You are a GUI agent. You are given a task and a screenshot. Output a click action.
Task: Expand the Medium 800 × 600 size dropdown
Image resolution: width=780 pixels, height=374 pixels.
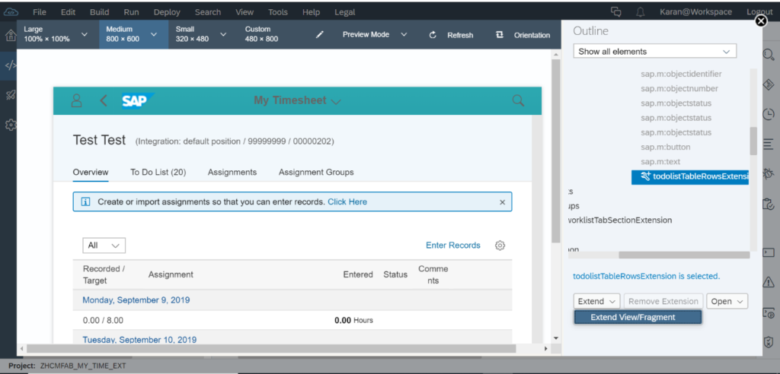(x=154, y=34)
